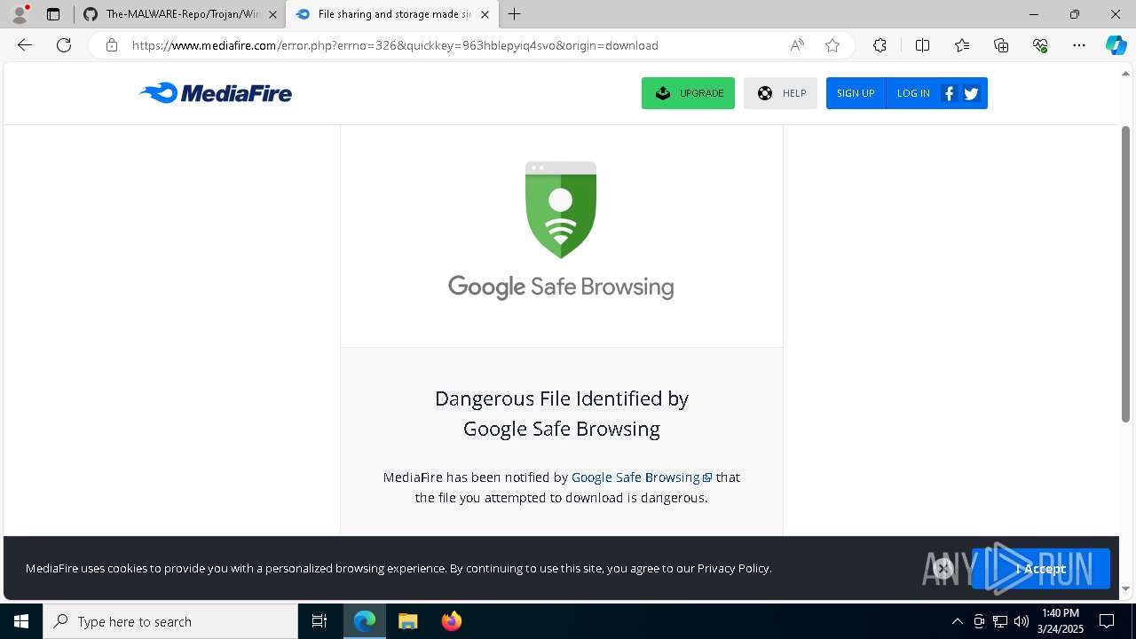The image size is (1136, 639).
Task: Click the page vertical scrollbar thumb
Action: coord(1126,273)
